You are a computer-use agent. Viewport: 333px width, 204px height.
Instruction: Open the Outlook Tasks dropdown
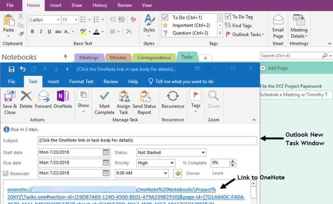pos(263,35)
